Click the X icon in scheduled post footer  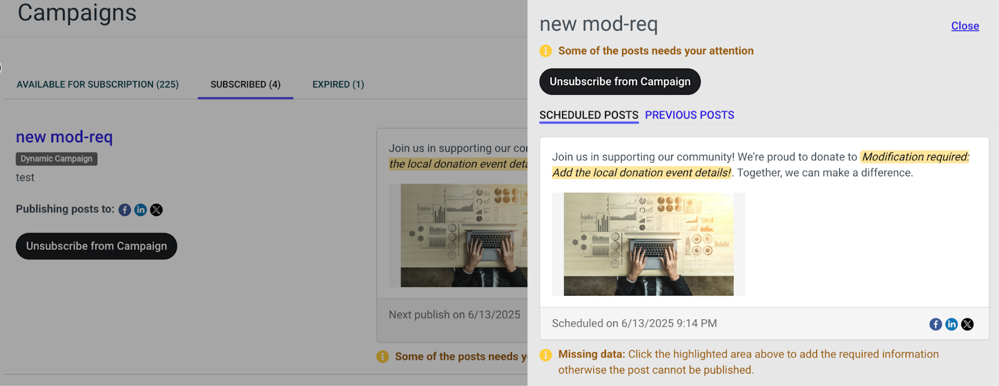point(967,324)
